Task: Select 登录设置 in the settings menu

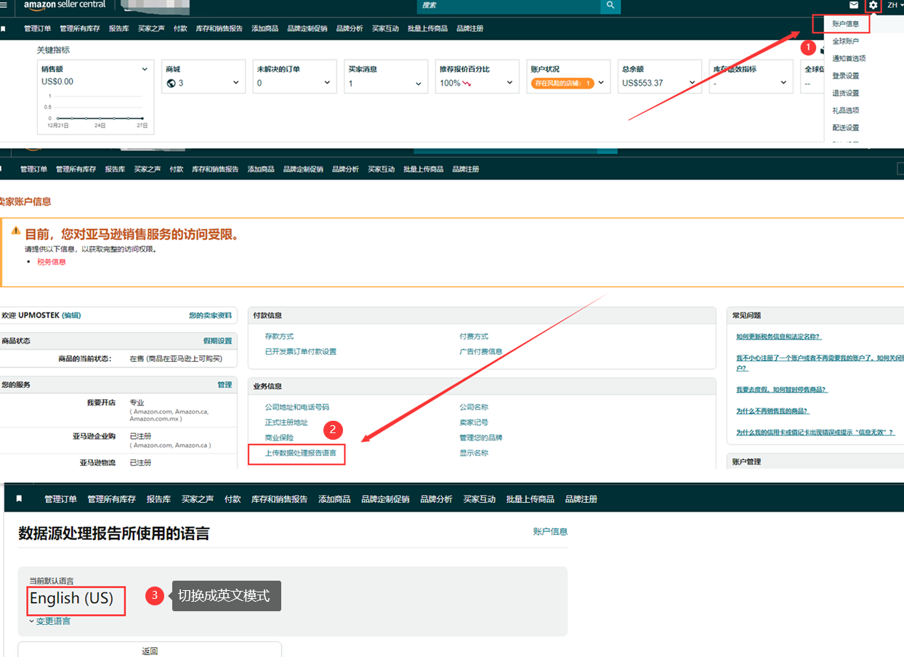Action: point(846,76)
